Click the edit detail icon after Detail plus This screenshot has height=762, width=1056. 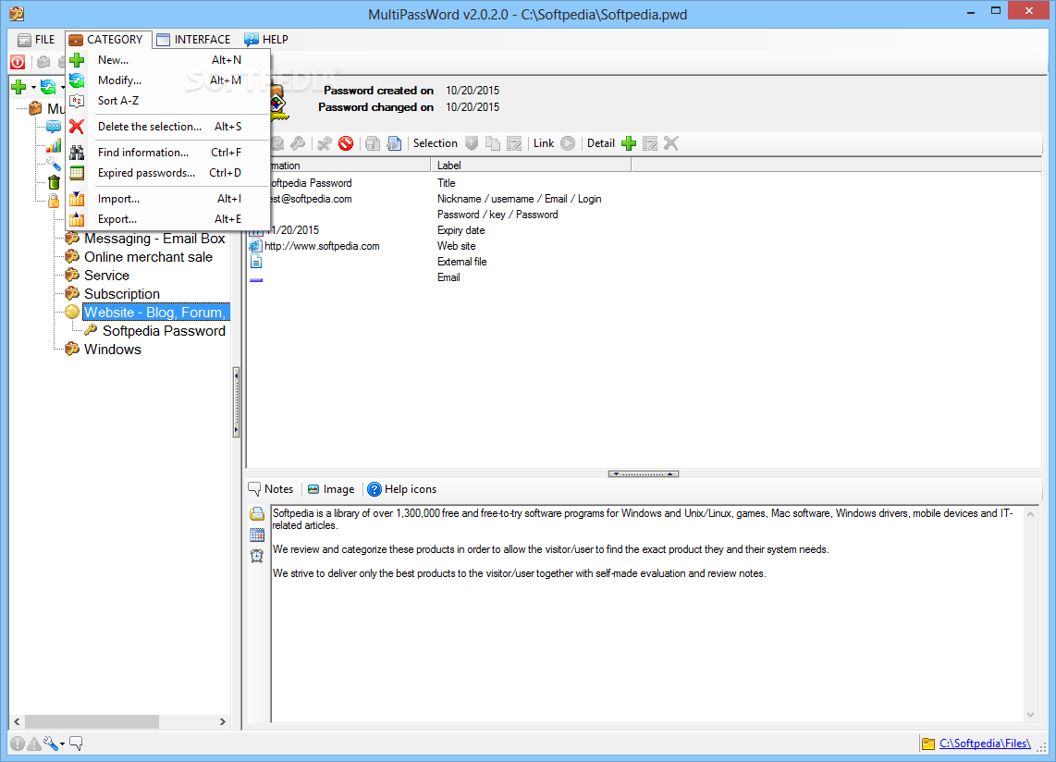click(650, 142)
